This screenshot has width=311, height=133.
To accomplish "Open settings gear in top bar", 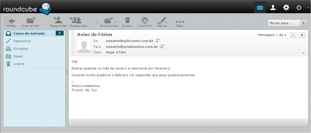I will 286,8.
